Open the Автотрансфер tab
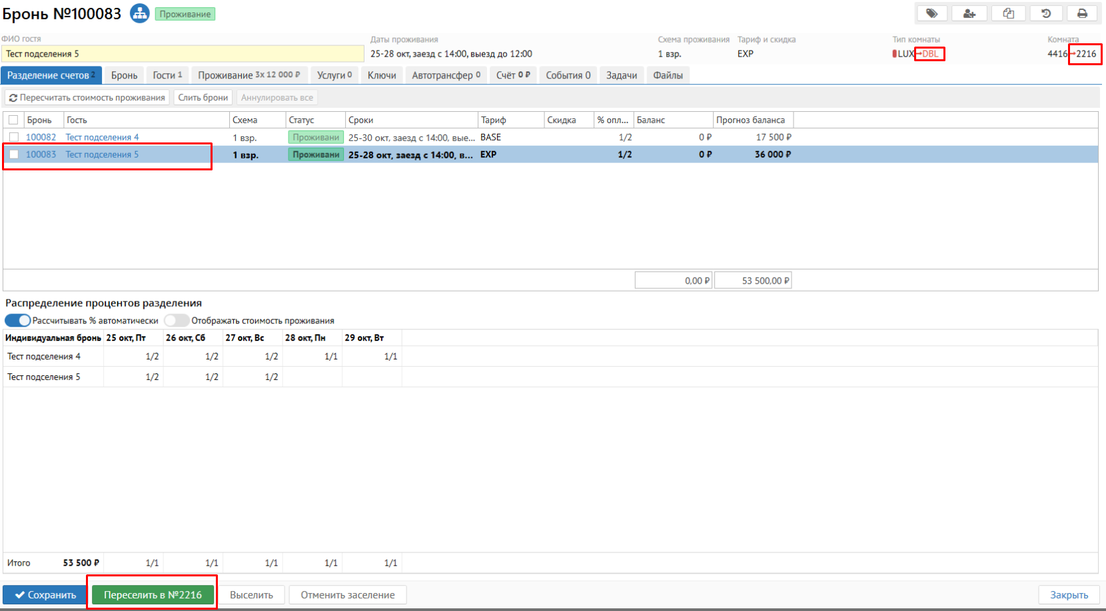The height and width of the screenshot is (611, 1106). 446,75
